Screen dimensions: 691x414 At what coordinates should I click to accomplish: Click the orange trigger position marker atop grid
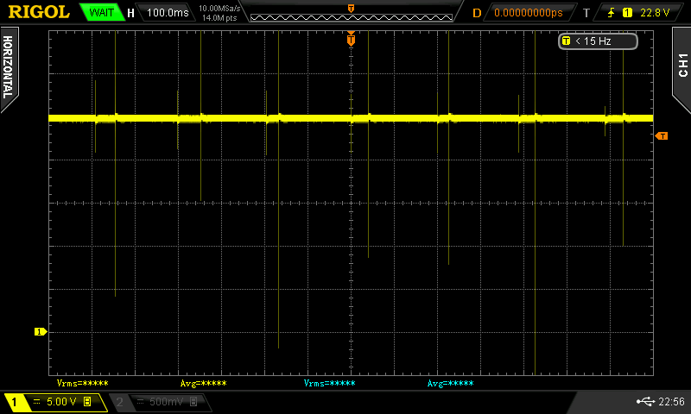[x=351, y=40]
